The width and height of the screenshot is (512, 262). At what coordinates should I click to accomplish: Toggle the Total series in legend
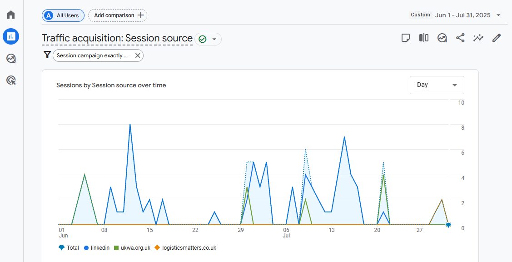[69, 248]
